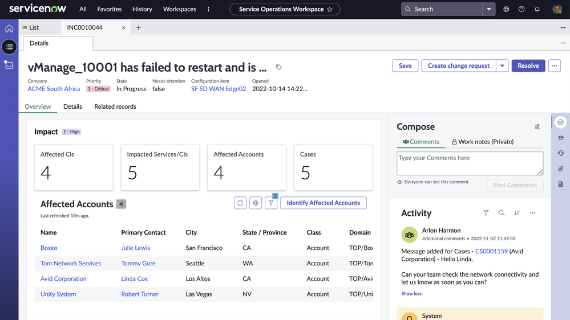Open the Home icon in left sidebar
The image size is (570, 320).
[9, 28]
